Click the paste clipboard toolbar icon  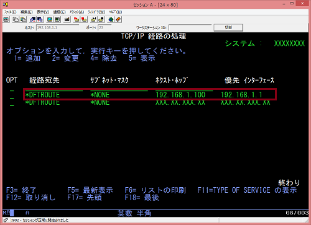click(x=23, y=19)
